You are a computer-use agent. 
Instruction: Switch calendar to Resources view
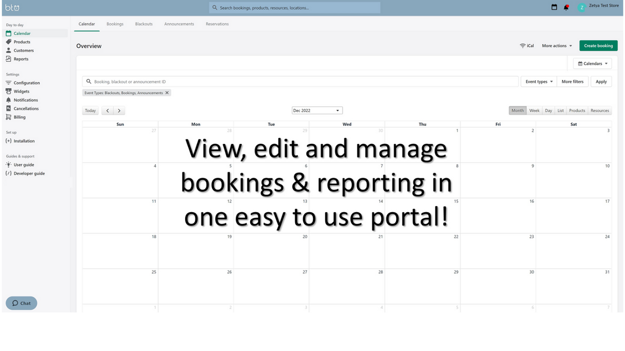tap(600, 111)
